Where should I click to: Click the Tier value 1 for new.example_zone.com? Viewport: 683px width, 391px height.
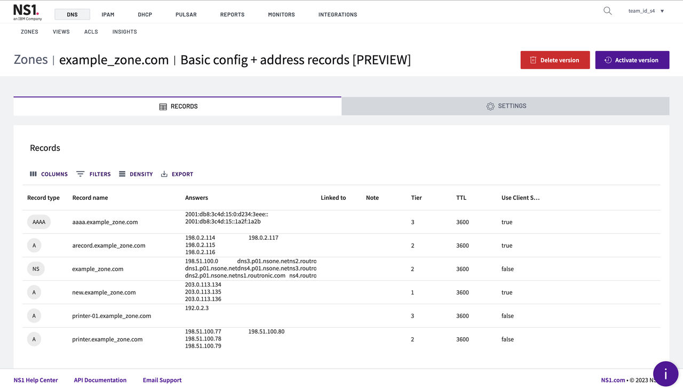point(412,292)
